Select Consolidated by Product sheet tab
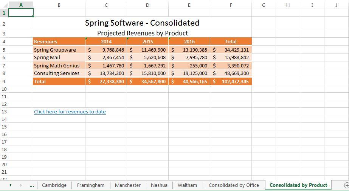The height and width of the screenshot is (191, 349). coord(298,185)
